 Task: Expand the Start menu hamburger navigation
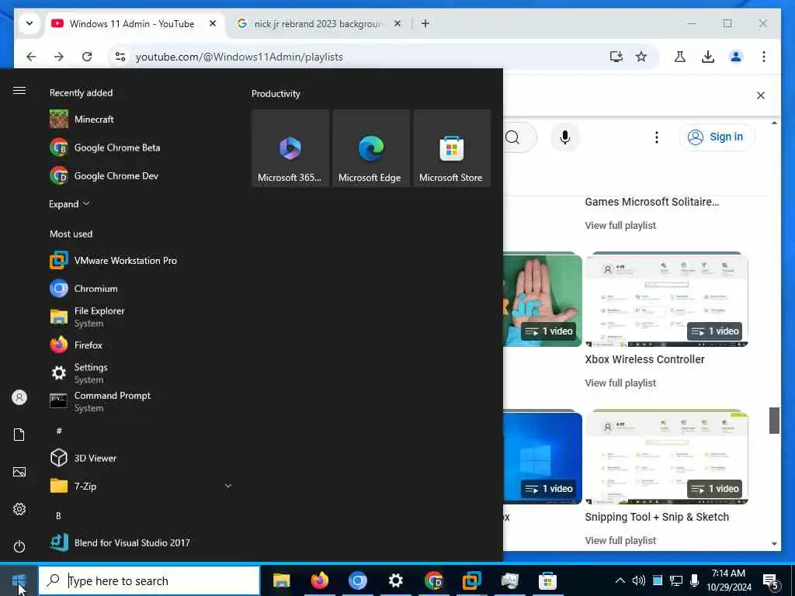(19, 91)
